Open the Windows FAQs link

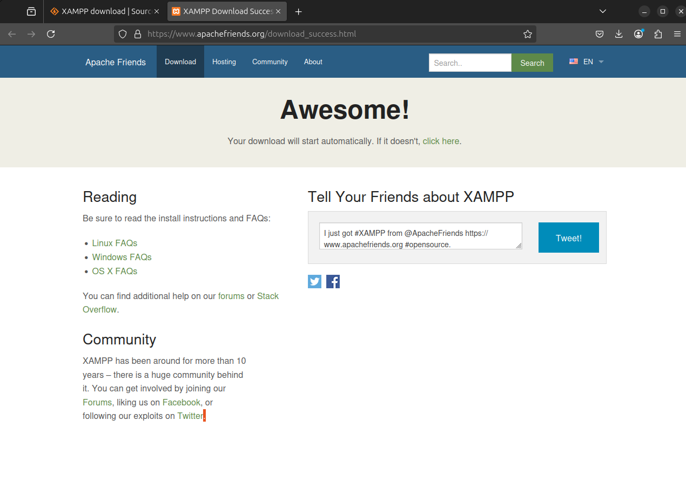(122, 257)
